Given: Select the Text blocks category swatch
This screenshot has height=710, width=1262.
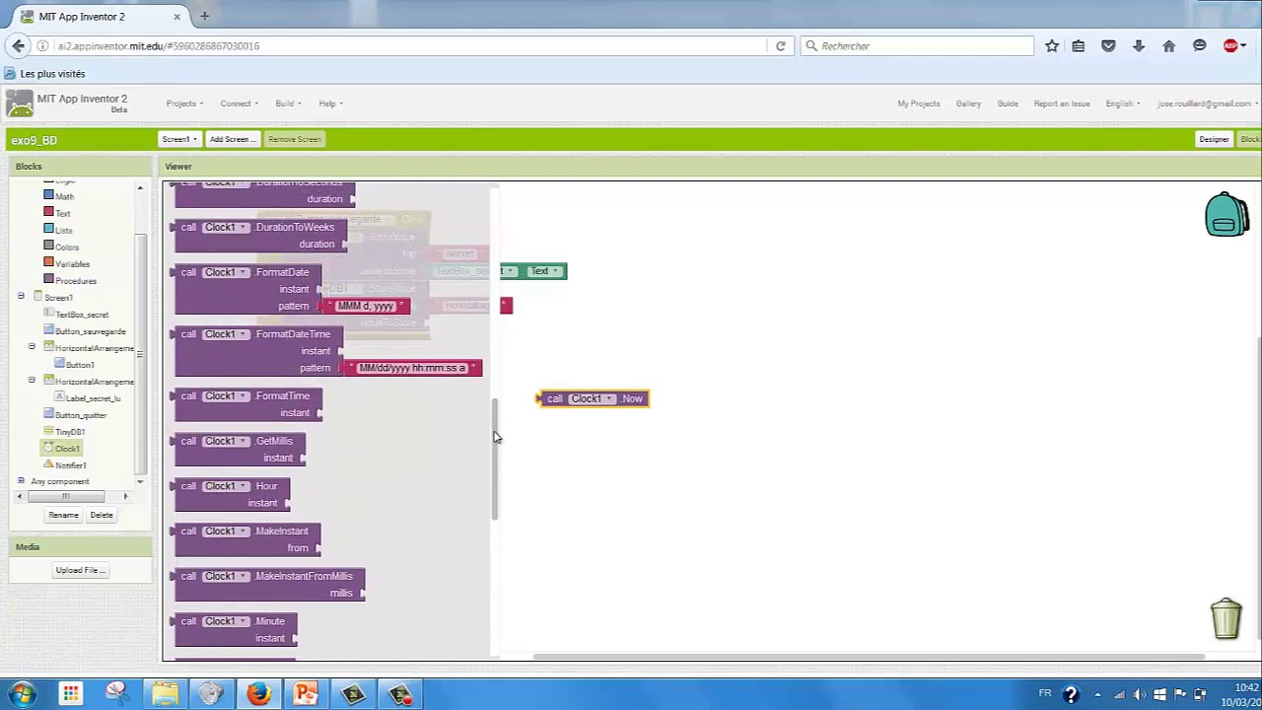Looking at the screenshot, I should point(48,212).
